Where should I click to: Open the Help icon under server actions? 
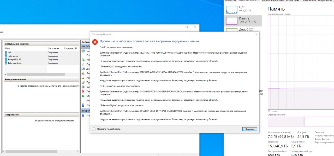(83, 105)
